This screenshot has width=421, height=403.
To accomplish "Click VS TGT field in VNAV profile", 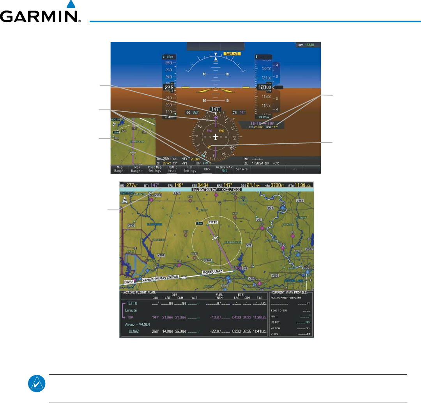I will (x=291, y=322).
